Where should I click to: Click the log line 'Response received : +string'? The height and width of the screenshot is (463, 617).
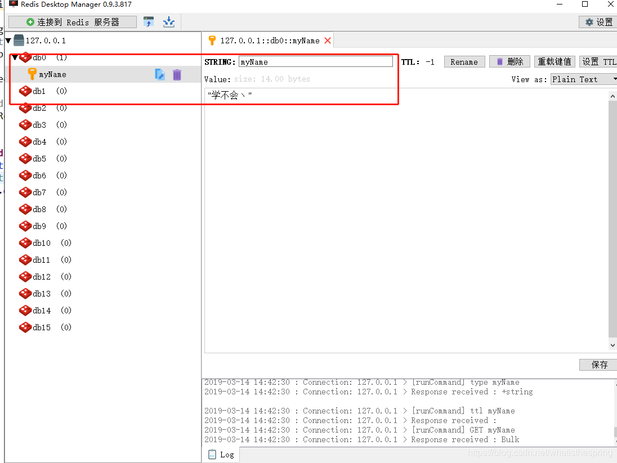pos(369,392)
